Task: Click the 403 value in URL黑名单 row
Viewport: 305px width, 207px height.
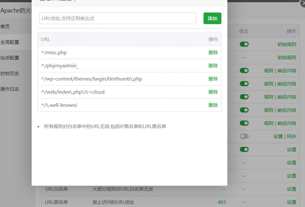Action: (x=222, y=202)
